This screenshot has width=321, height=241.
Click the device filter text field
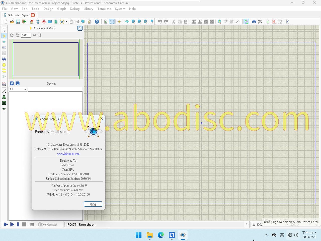pos(55,89)
